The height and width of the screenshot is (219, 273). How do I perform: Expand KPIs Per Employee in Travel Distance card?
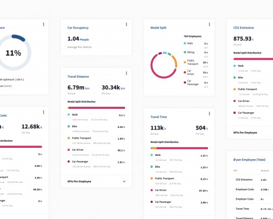[x=96, y=181]
